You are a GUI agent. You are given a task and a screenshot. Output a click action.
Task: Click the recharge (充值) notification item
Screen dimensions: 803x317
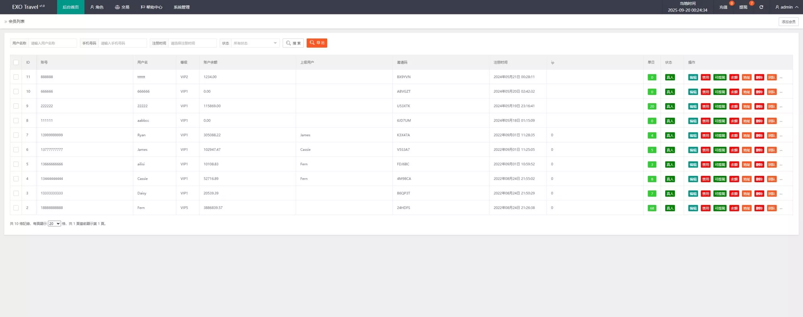pyautogui.click(x=723, y=7)
